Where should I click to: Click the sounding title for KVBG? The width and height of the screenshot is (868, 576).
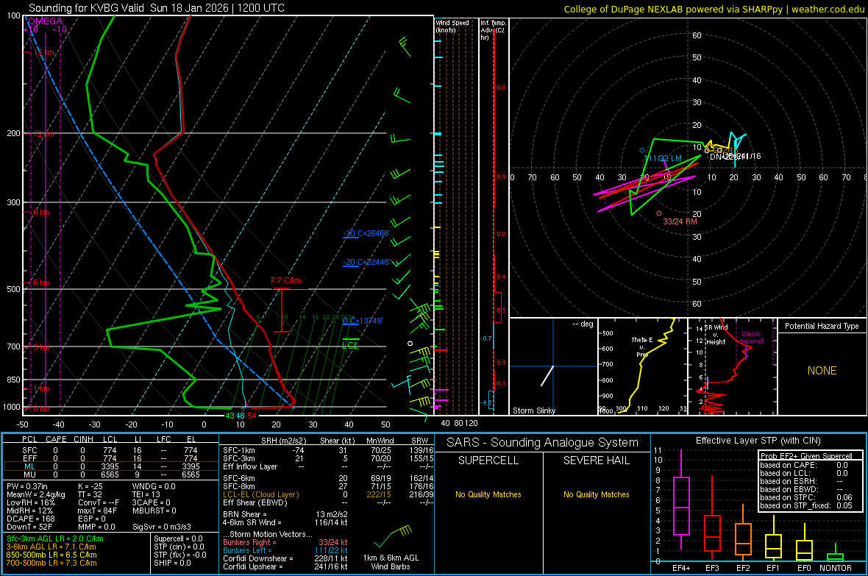[x=157, y=8]
